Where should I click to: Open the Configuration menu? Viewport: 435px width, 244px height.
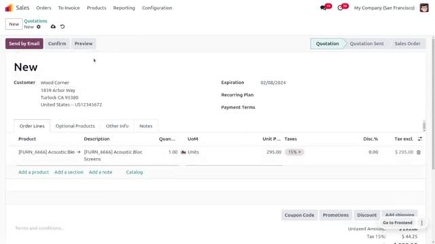tap(157, 7)
